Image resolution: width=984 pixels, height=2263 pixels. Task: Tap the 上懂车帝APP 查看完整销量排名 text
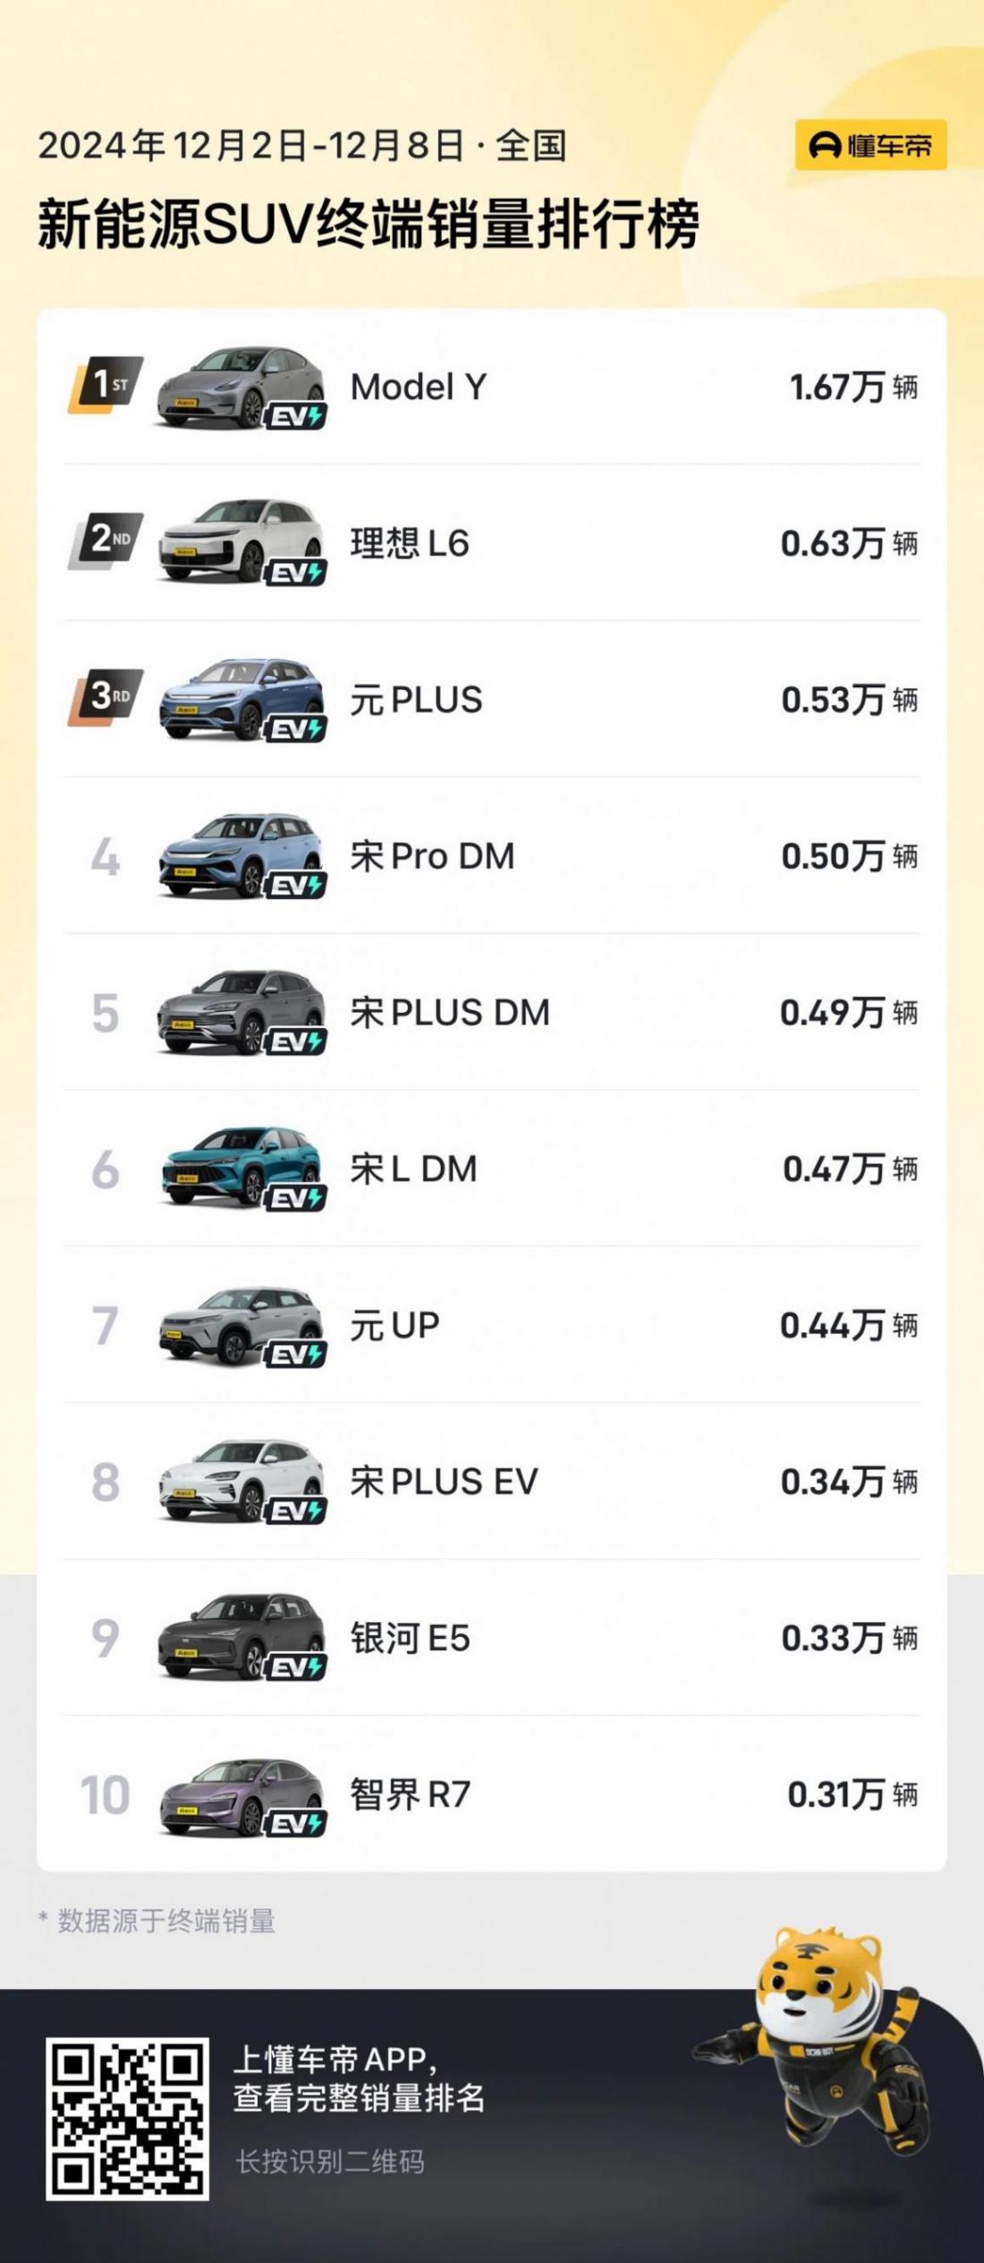pyautogui.click(x=358, y=2079)
